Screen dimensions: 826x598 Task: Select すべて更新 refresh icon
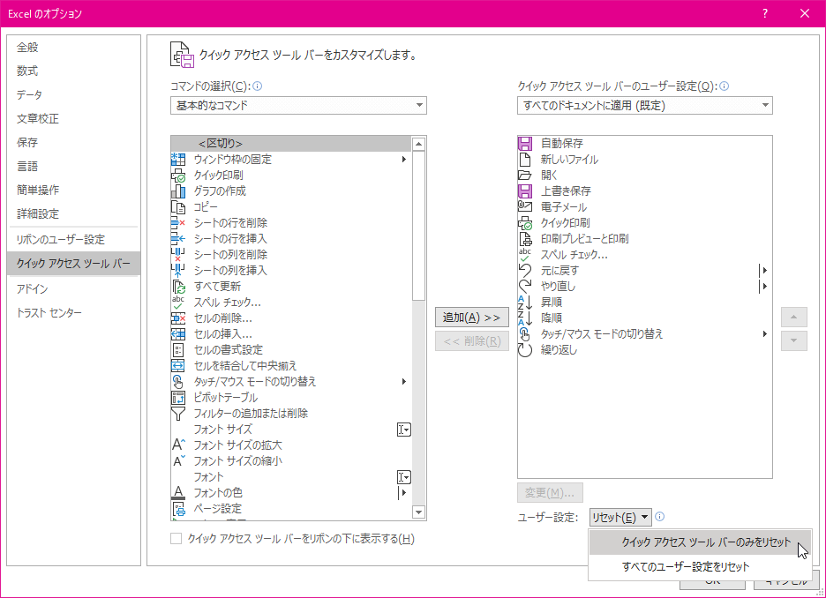pyautogui.click(x=178, y=287)
